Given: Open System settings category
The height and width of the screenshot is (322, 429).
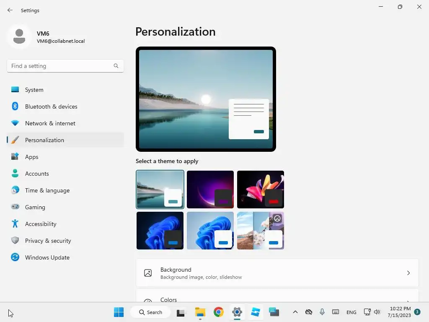Looking at the screenshot, I should pos(65,90).
